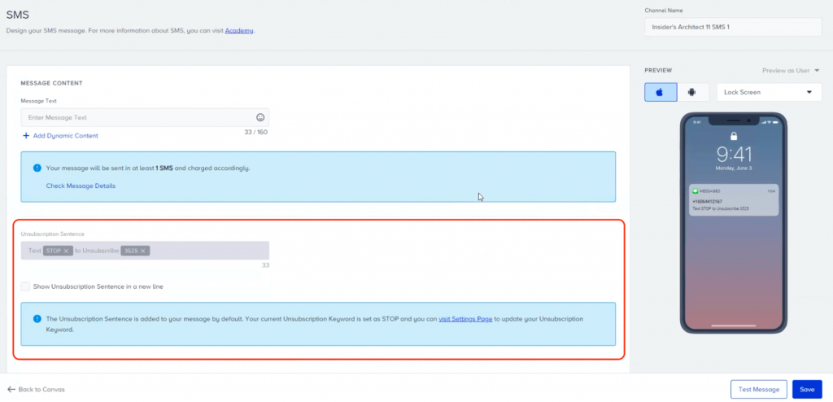Switch preview to Apple iOS device
The image size is (833, 402).
tap(660, 92)
